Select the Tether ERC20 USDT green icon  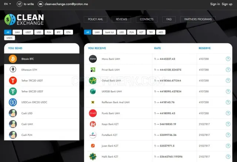click(x=13, y=91)
